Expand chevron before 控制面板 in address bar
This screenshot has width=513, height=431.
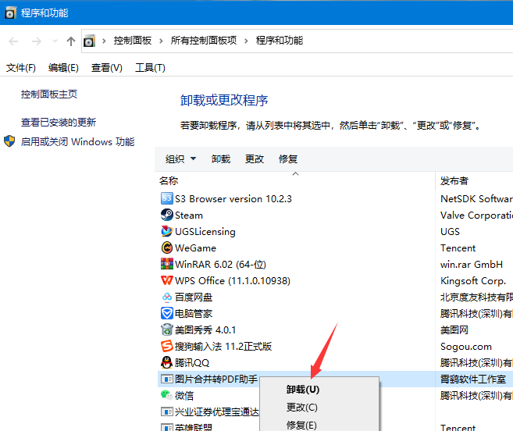click(x=104, y=41)
